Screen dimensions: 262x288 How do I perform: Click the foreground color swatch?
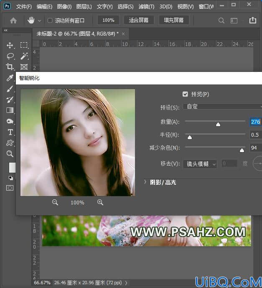12,168
